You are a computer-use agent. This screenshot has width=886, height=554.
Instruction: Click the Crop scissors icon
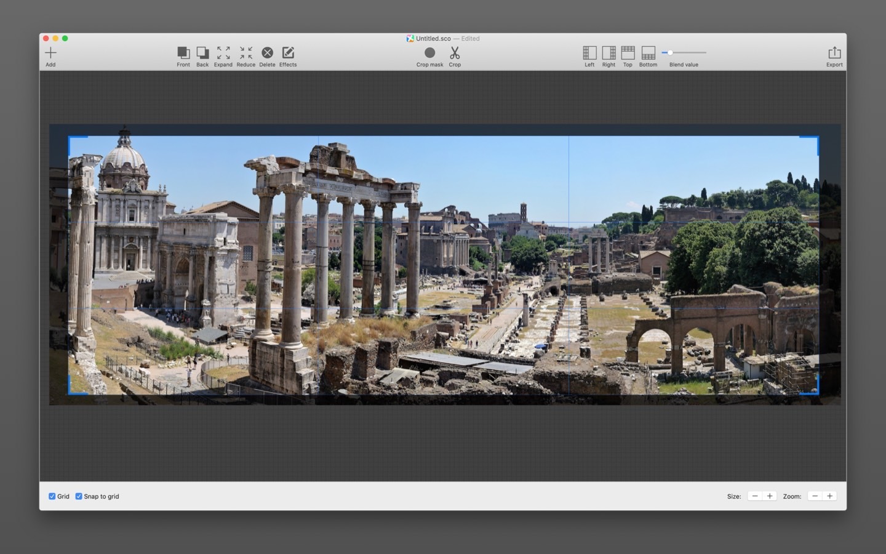tap(455, 53)
